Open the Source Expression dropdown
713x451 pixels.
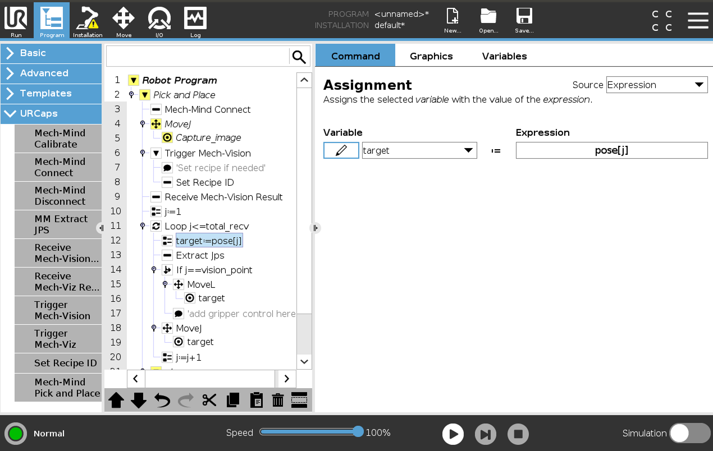pos(656,85)
